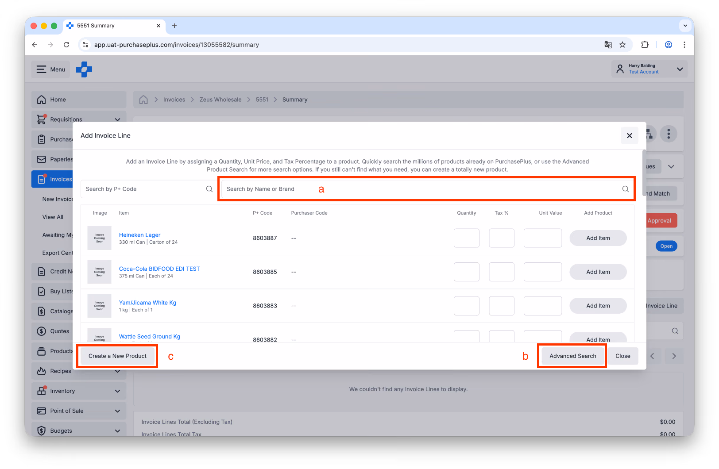719x469 pixels.
Task: Focus the Search by Name or Brand field
Action: click(x=428, y=189)
